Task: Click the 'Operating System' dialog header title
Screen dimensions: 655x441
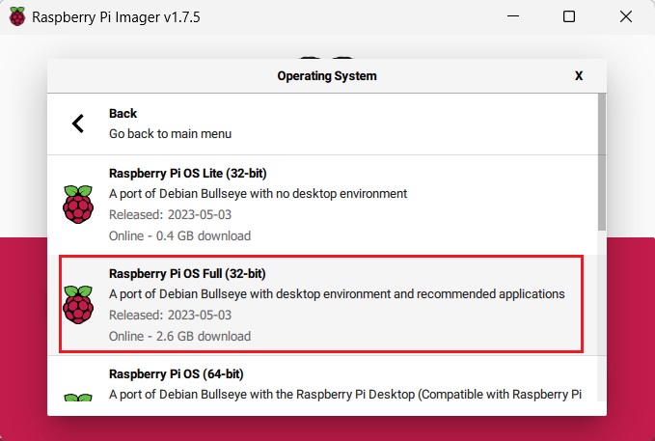Action: (x=327, y=75)
